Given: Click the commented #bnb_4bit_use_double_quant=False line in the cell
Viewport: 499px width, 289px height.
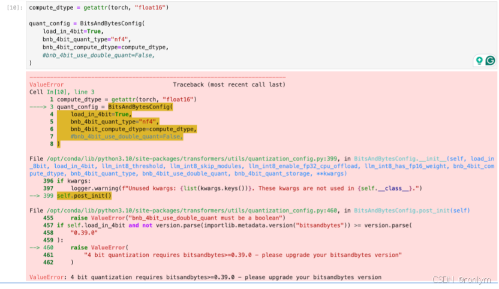Looking at the screenshot, I should (98, 55).
